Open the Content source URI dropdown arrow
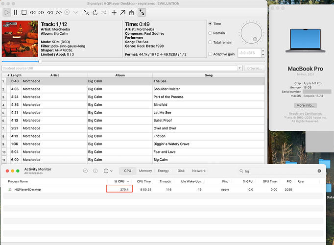The width and height of the screenshot is (334, 245). [239, 68]
